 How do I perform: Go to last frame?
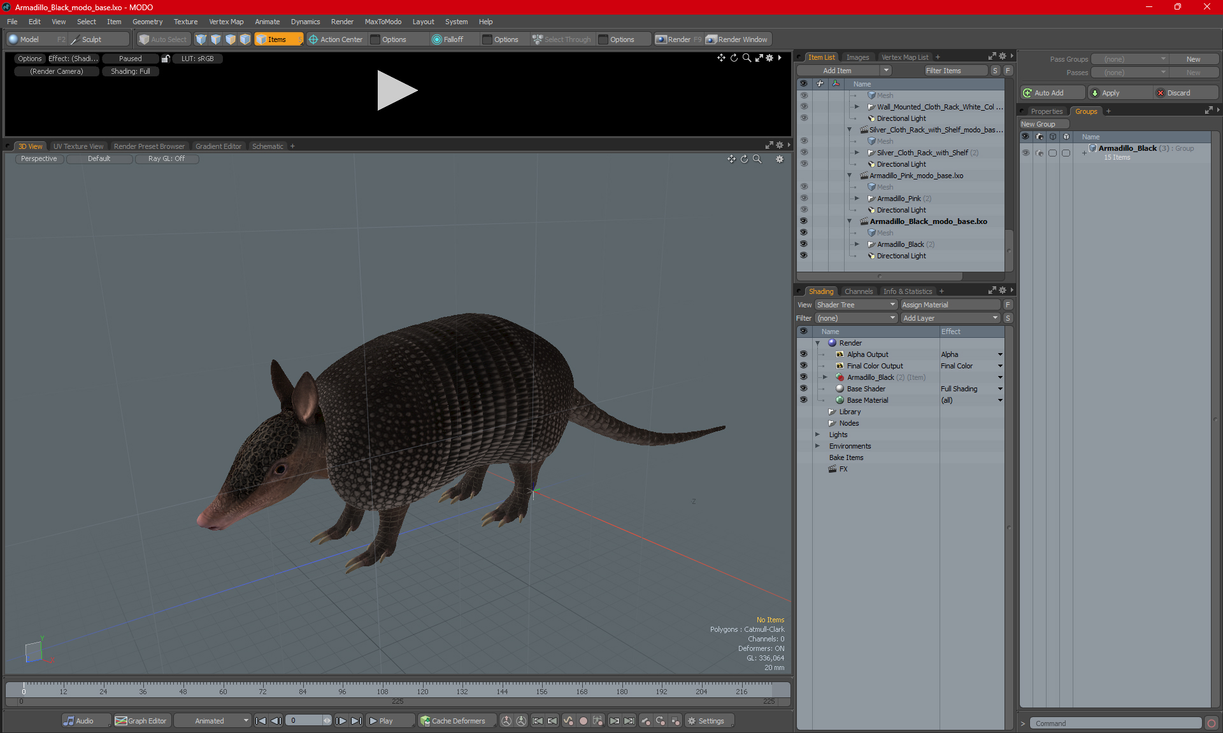(356, 721)
